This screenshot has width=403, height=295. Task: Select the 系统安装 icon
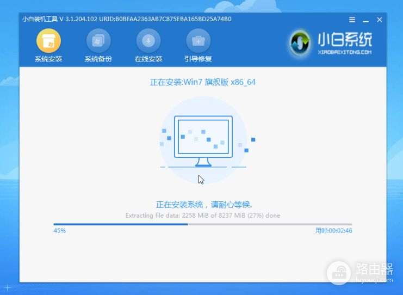coord(48,41)
